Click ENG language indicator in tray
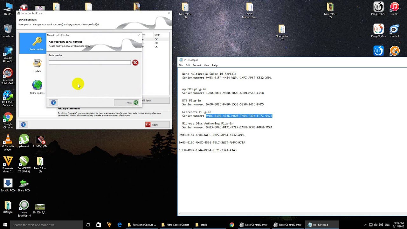The width and height of the screenshot is (407, 229). [x=387, y=225]
